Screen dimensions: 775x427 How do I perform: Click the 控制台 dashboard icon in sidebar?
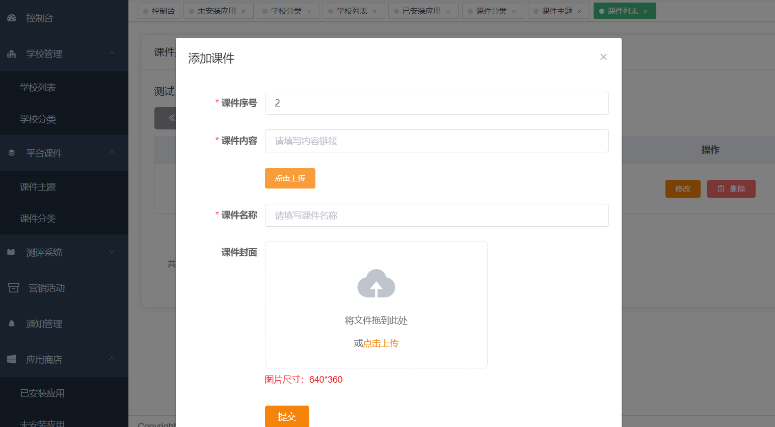click(12, 18)
